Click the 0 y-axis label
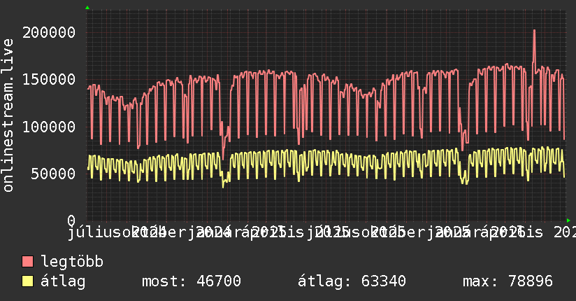 click(71, 220)
